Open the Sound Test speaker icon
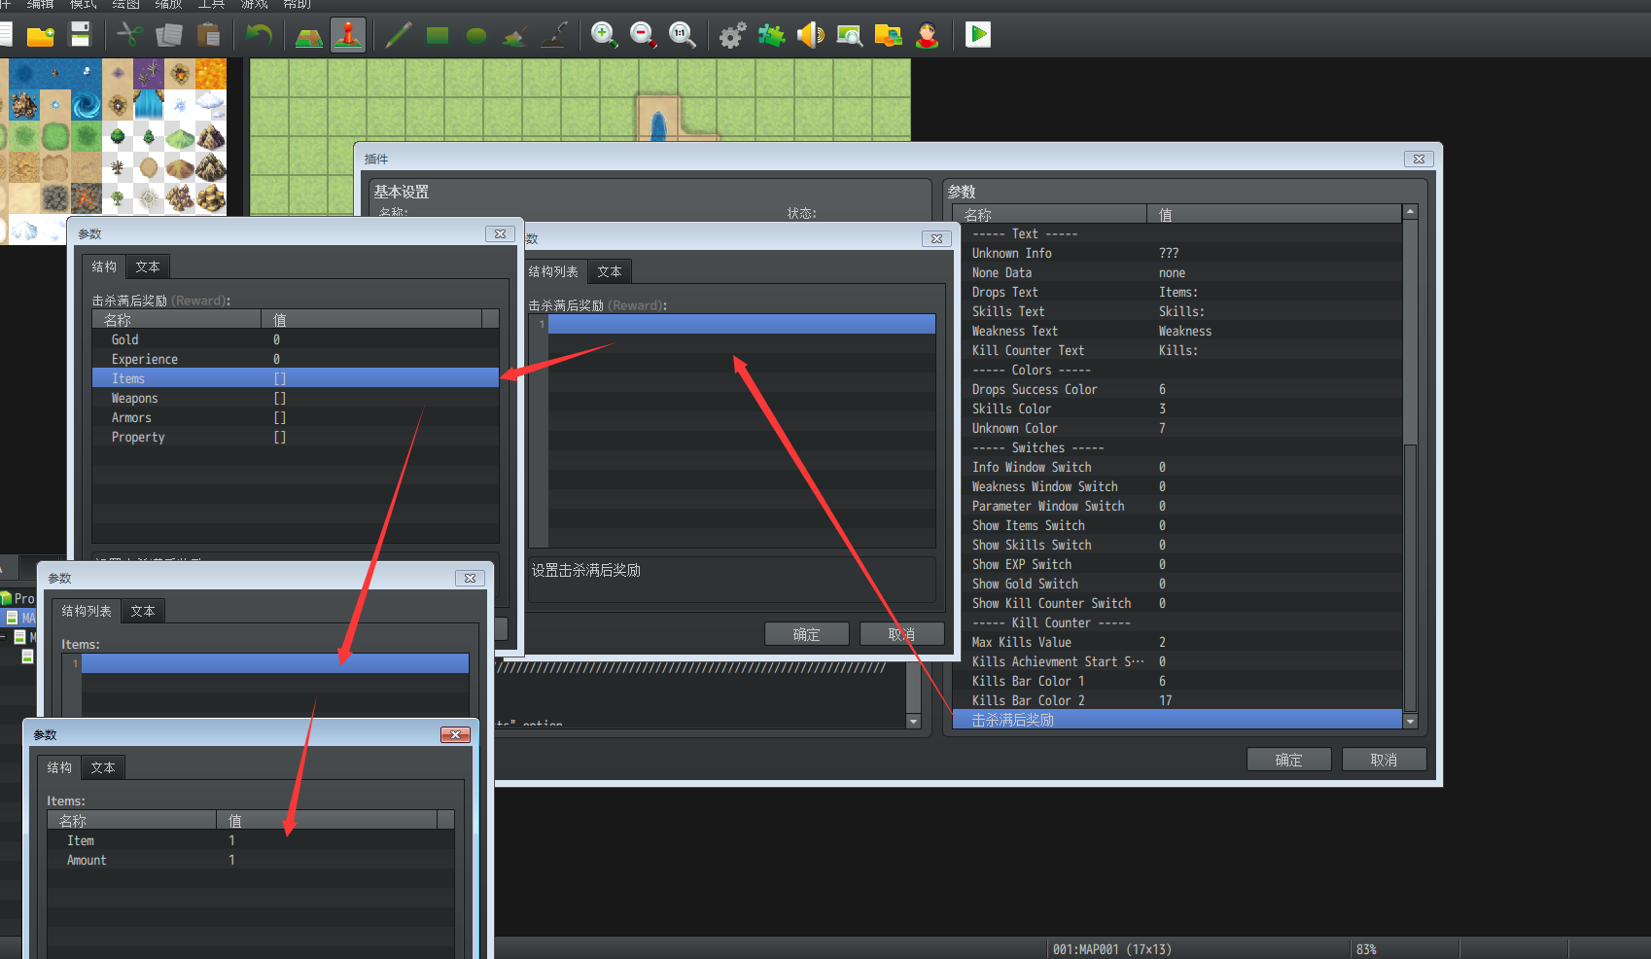The width and height of the screenshot is (1651, 959). click(811, 36)
